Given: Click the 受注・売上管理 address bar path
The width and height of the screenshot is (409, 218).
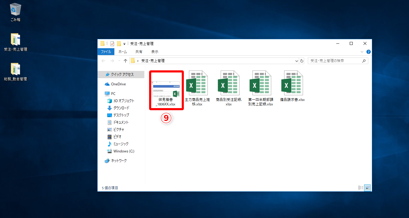Looking at the screenshot, I should (153, 61).
